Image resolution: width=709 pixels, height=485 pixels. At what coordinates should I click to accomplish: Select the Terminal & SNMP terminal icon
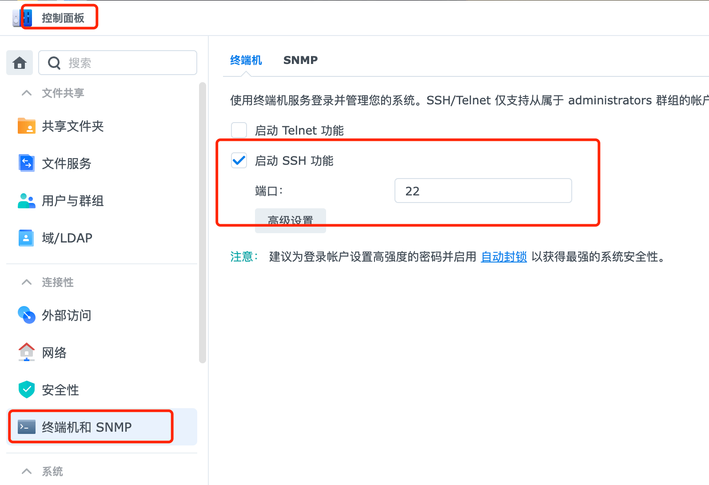pos(27,427)
